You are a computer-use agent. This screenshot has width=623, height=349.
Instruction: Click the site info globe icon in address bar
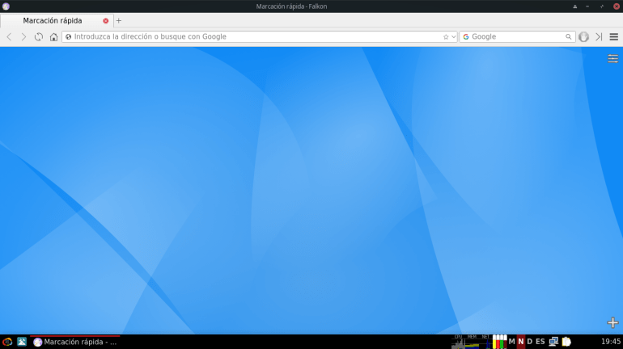(69, 37)
